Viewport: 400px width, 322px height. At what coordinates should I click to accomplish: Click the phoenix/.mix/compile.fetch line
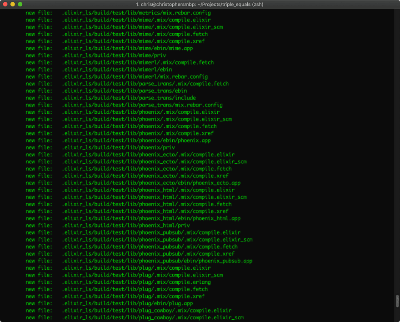coord(121,126)
